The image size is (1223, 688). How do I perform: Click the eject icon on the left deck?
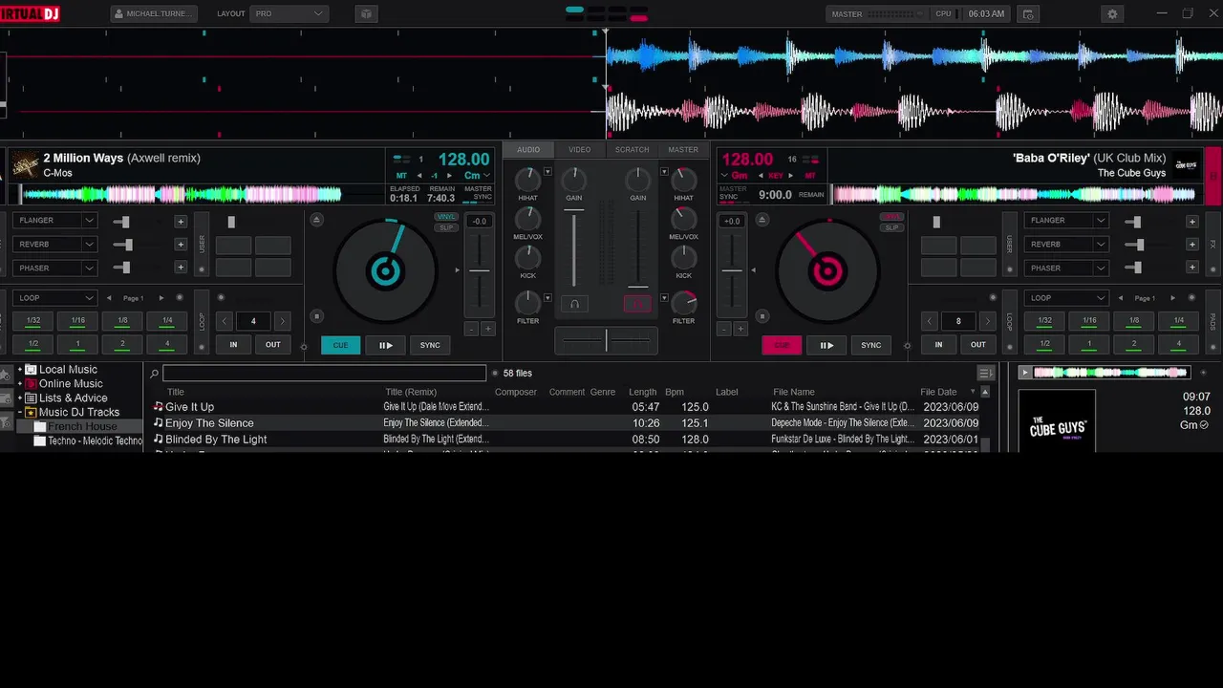(316, 220)
